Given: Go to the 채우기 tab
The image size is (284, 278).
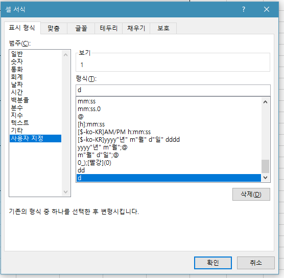Looking at the screenshot, I should click(x=136, y=28).
